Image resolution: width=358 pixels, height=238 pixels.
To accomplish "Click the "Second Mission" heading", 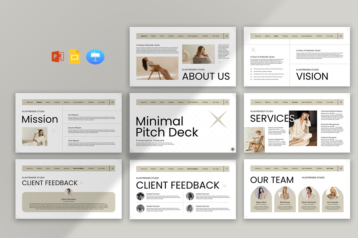I will (75, 128).
